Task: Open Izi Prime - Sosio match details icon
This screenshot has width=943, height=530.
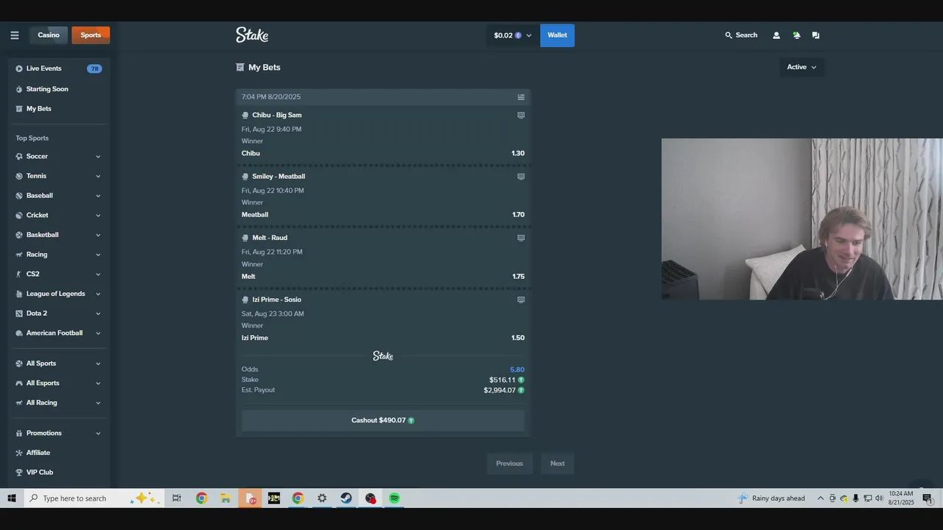Action: pyautogui.click(x=521, y=300)
